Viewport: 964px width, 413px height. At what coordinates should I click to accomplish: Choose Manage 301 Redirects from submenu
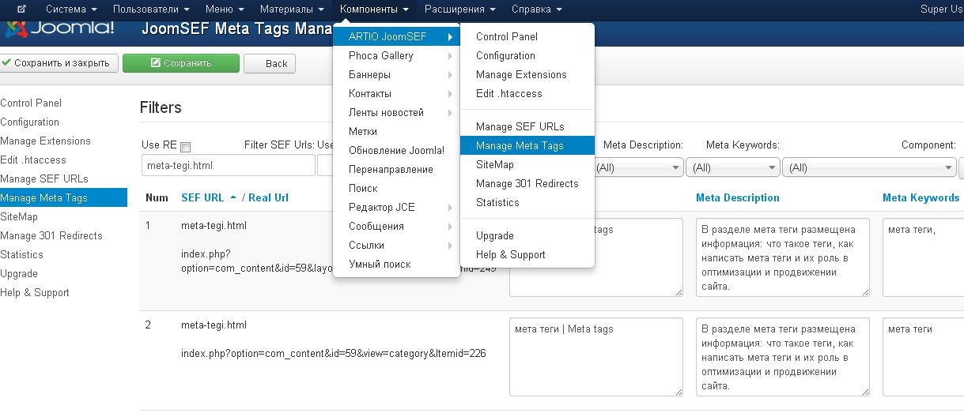point(527,184)
